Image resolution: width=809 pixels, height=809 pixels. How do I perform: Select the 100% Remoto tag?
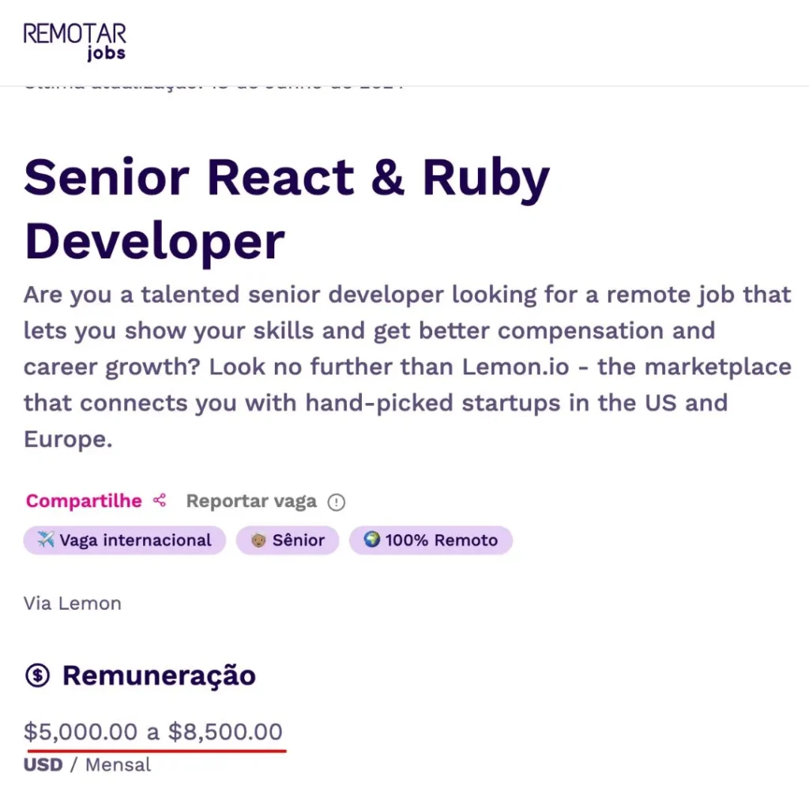(431, 540)
